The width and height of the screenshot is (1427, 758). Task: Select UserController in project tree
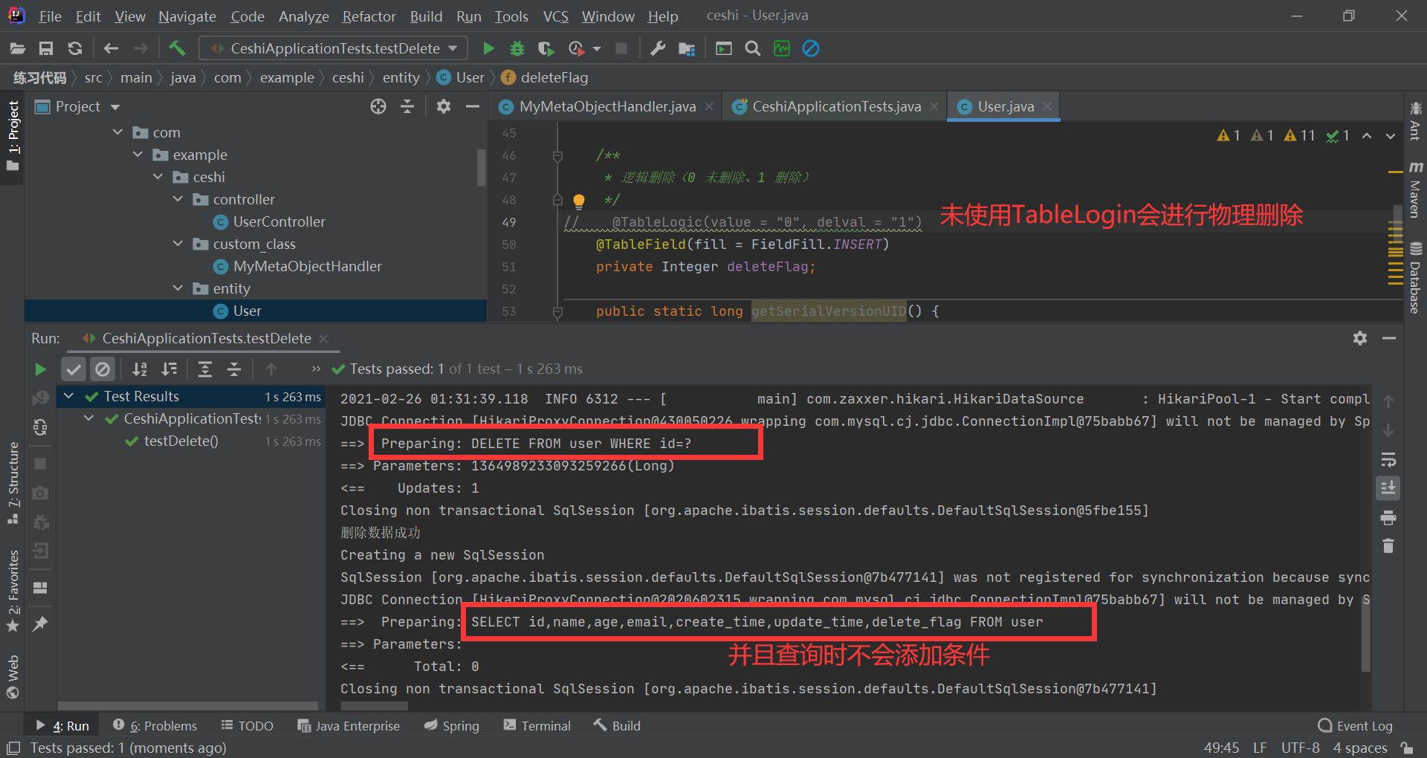(x=279, y=221)
